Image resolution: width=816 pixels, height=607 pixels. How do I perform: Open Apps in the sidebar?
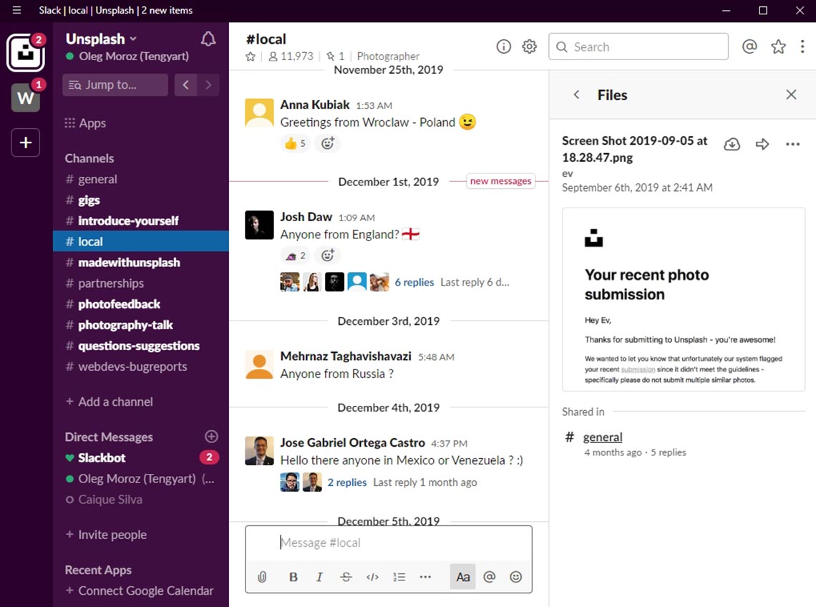point(85,123)
